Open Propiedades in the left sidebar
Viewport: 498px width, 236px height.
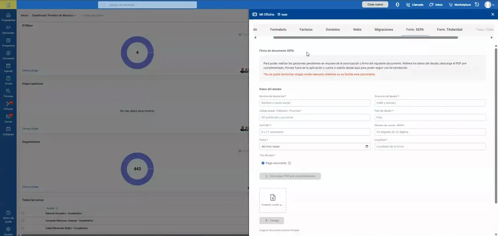click(x=8, y=17)
